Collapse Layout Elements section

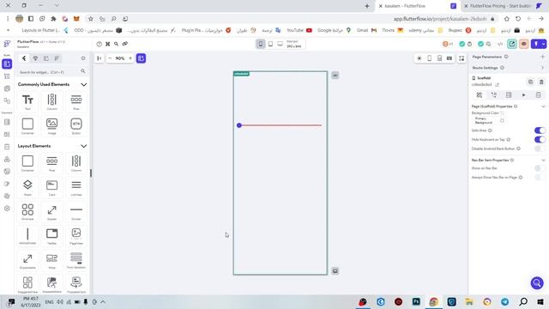[84, 146]
